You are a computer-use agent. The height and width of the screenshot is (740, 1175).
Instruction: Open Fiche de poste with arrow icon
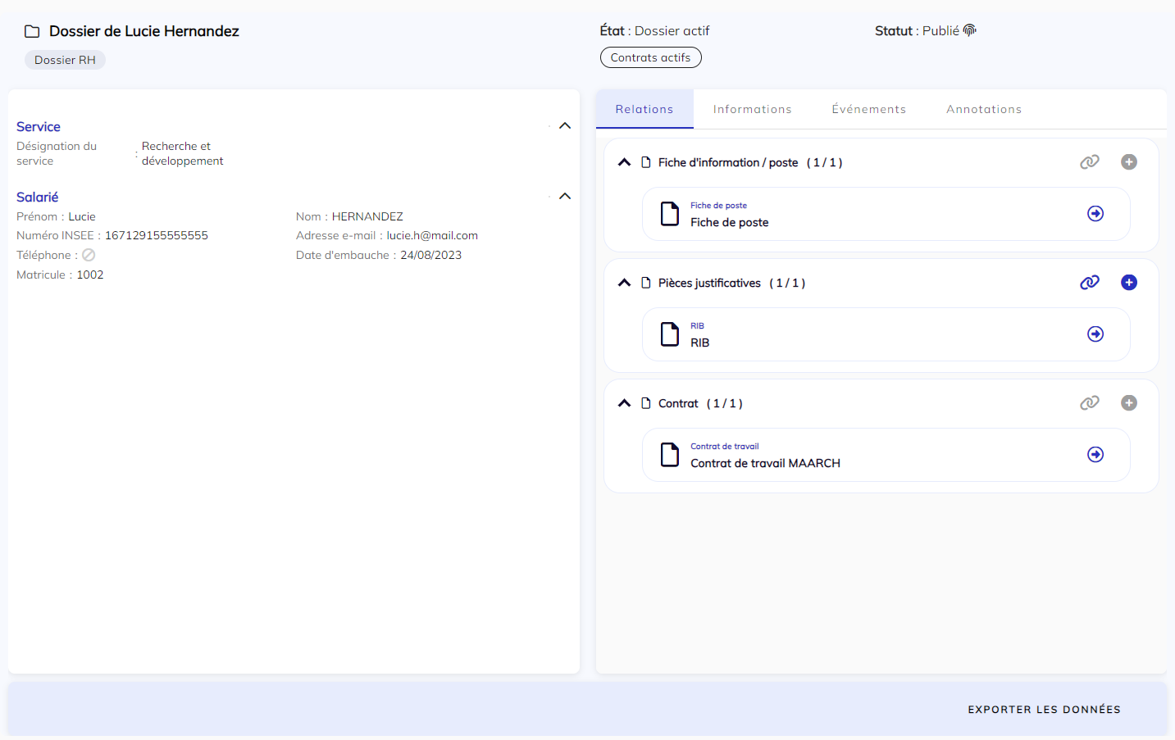tap(1095, 214)
